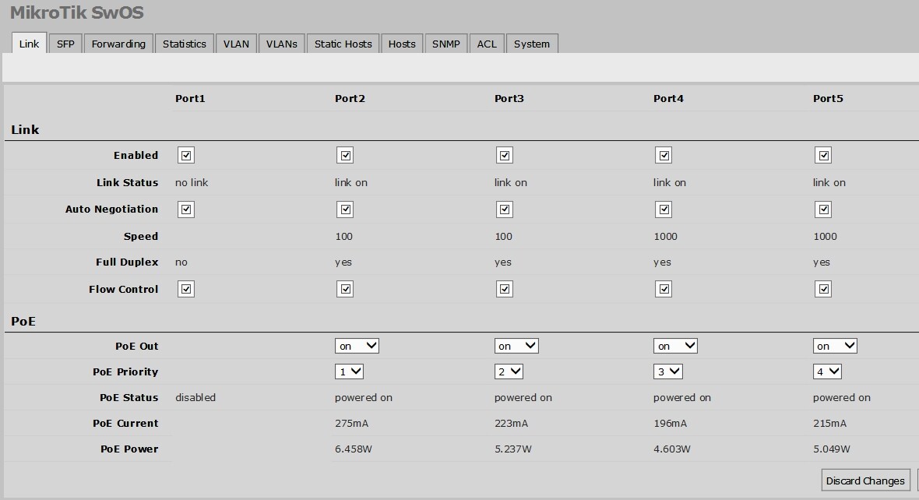Open the SFP tab
The width and height of the screenshot is (919, 500).
click(x=65, y=44)
